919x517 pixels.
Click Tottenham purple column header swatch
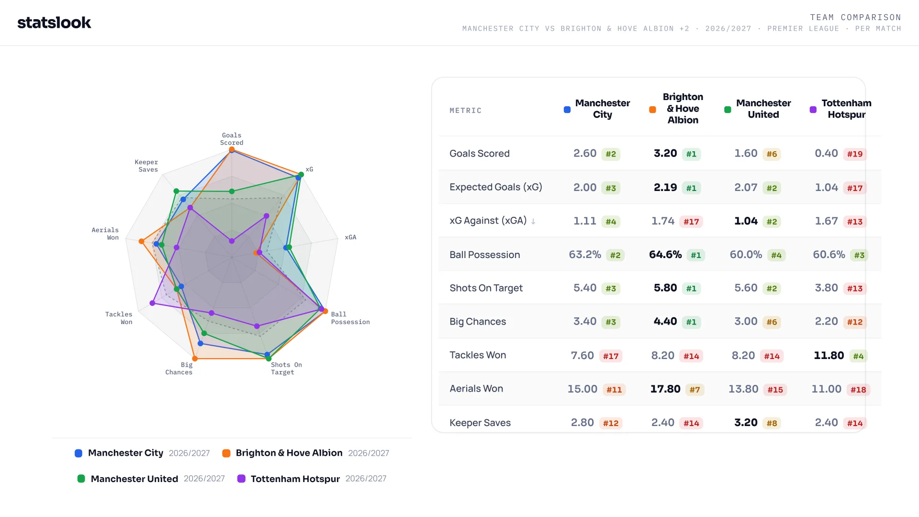tap(813, 110)
